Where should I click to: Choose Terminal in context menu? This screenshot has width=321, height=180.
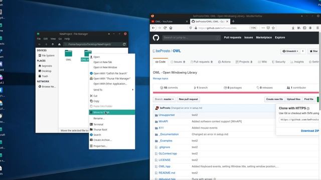tap(112, 124)
